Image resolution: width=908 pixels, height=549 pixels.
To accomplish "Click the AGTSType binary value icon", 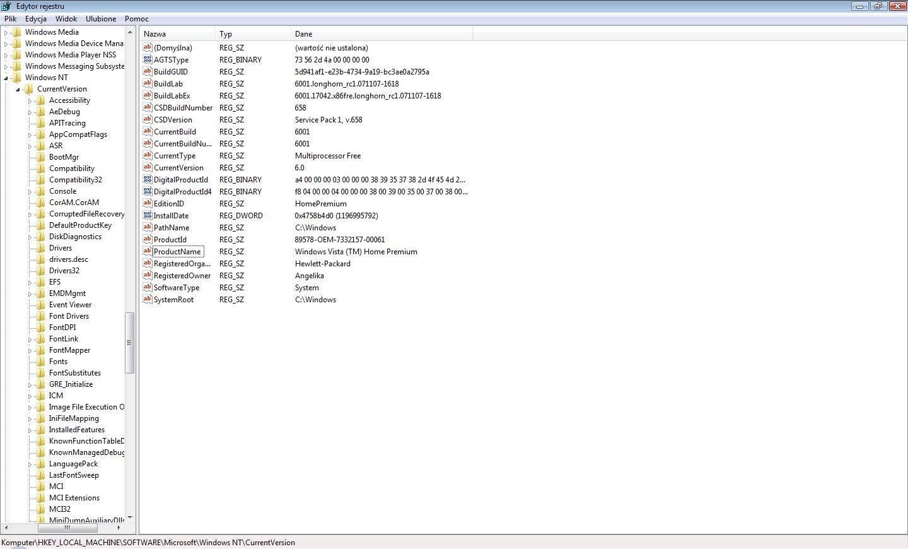I will click(148, 59).
